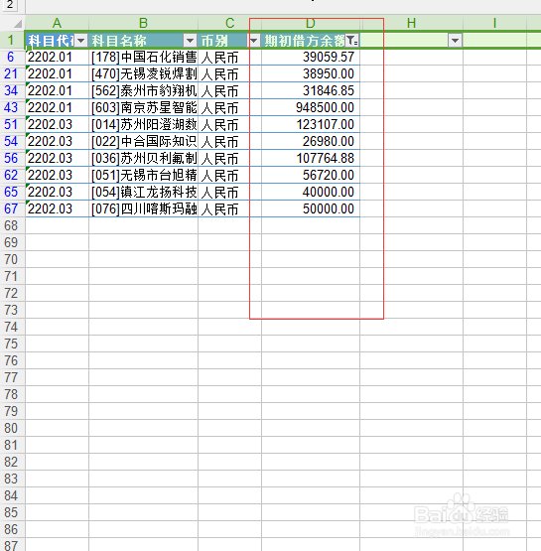The width and height of the screenshot is (541, 551).
Task: Select column A header
Action: (57, 23)
